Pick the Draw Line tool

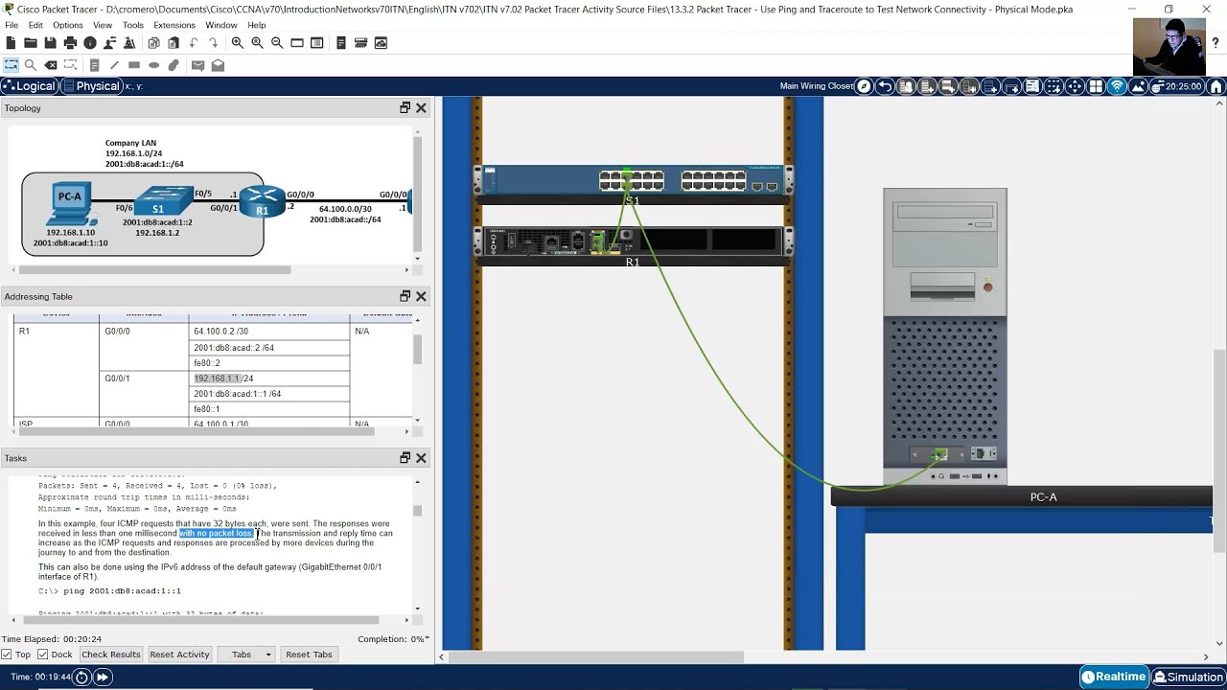[x=114, y=65]
